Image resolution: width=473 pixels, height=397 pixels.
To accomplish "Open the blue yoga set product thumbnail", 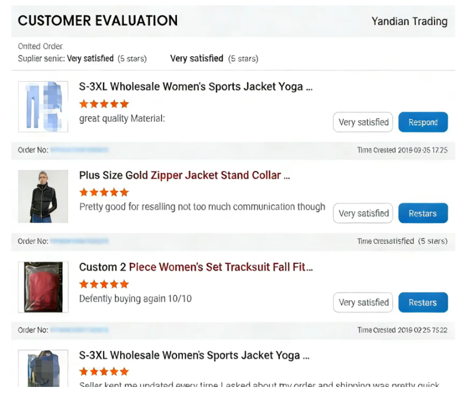I will click(43, 106).
